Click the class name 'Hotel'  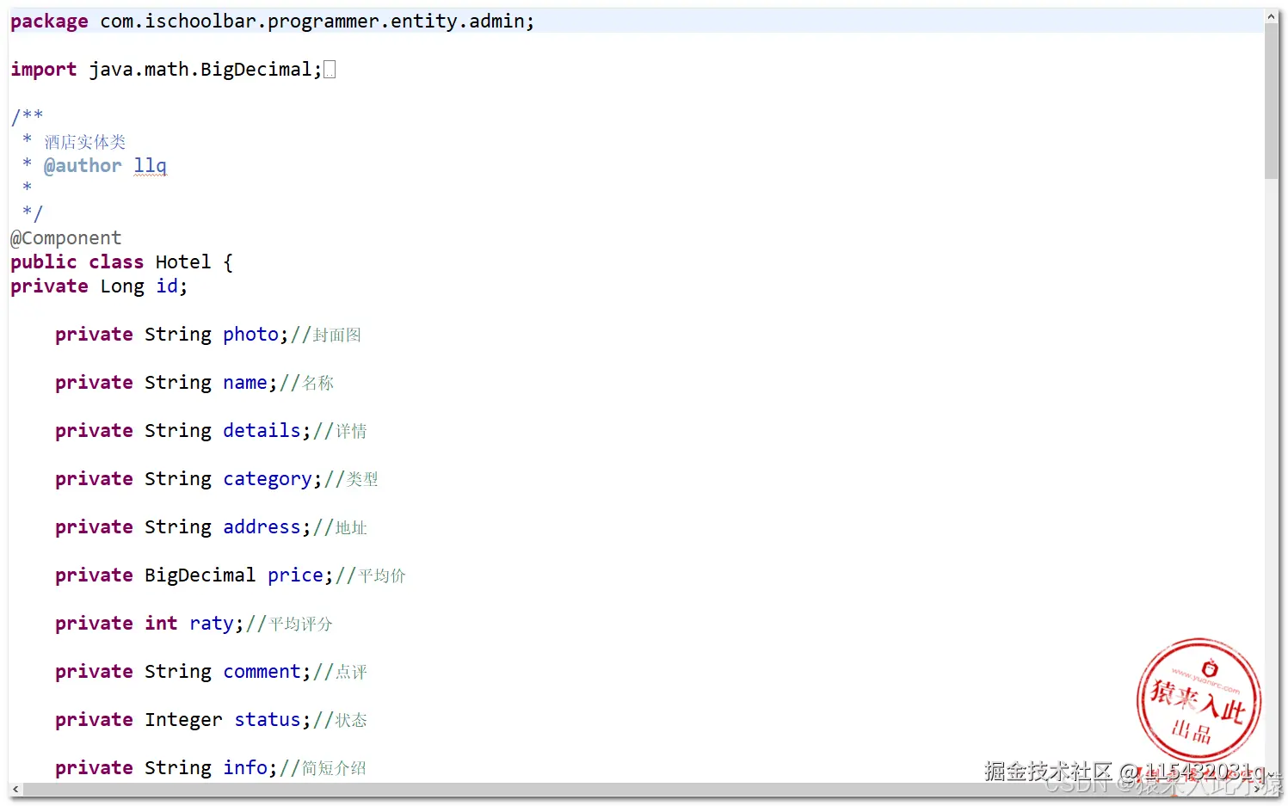point(182,262)
